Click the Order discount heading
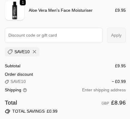The width and height of the screenshot is (130, 119). [x=19, y=74]
